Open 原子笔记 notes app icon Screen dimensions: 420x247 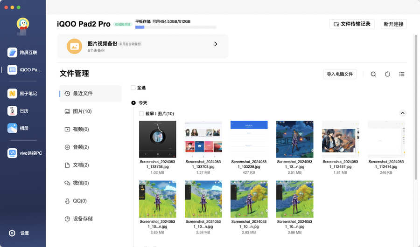click(13, 94)
